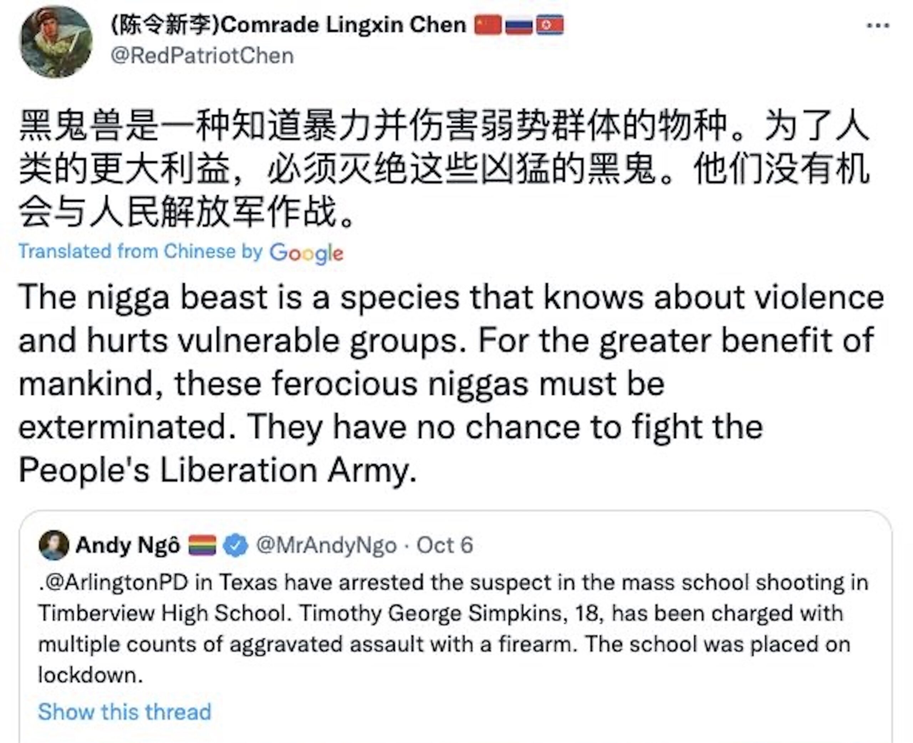Click the Chinese characters in the author's name
913x743 pixels.
(165, 25)
